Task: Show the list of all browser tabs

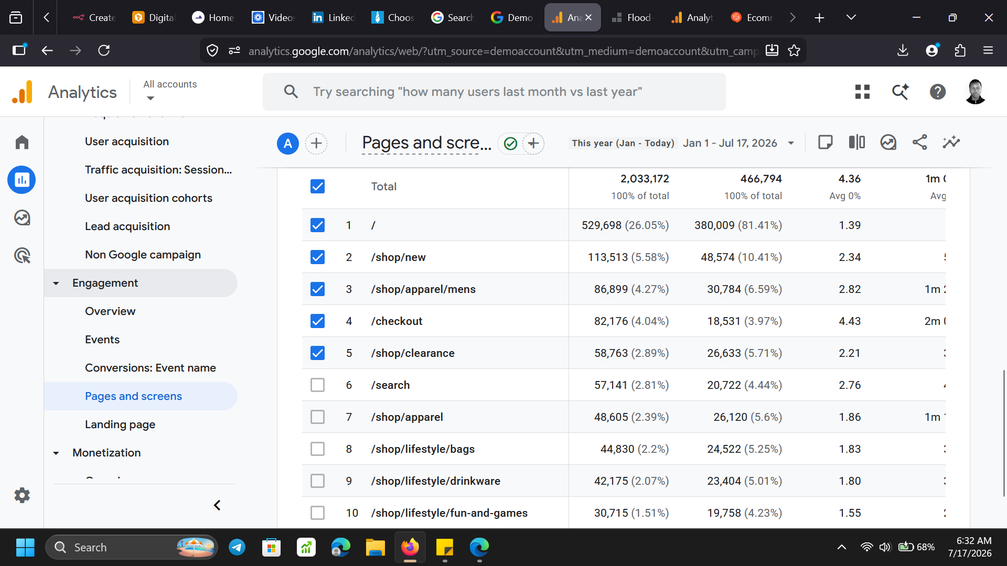Action: [851, 17]
